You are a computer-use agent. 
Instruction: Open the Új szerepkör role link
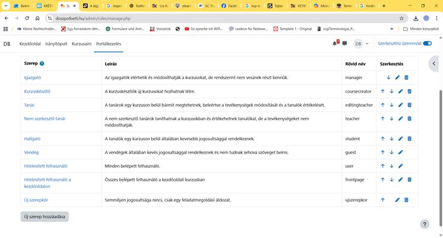tap(36, 200)
